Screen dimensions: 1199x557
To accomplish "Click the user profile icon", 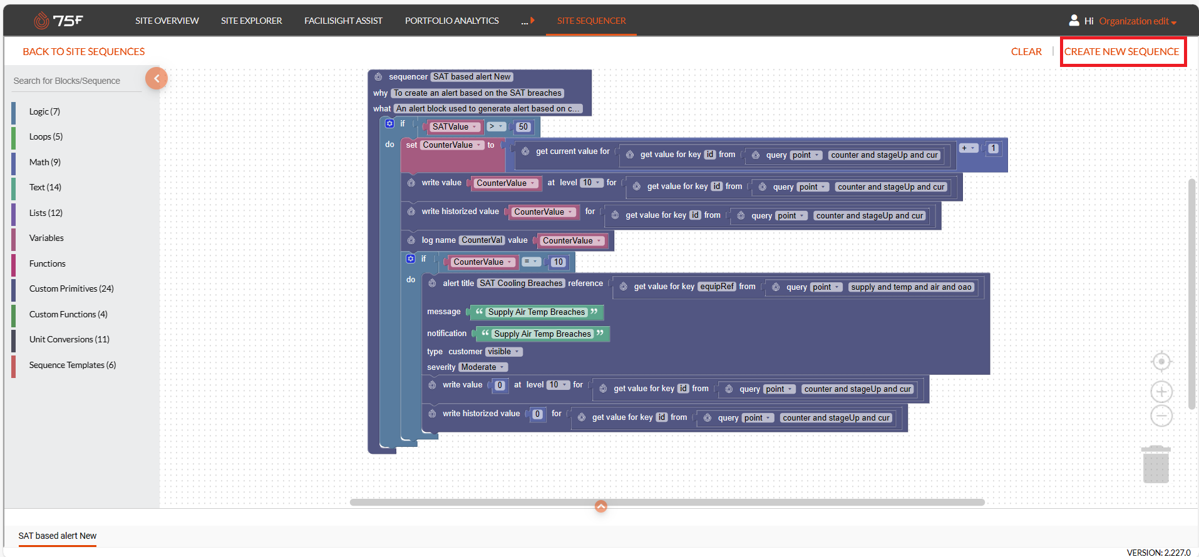I will [1074, 21].
